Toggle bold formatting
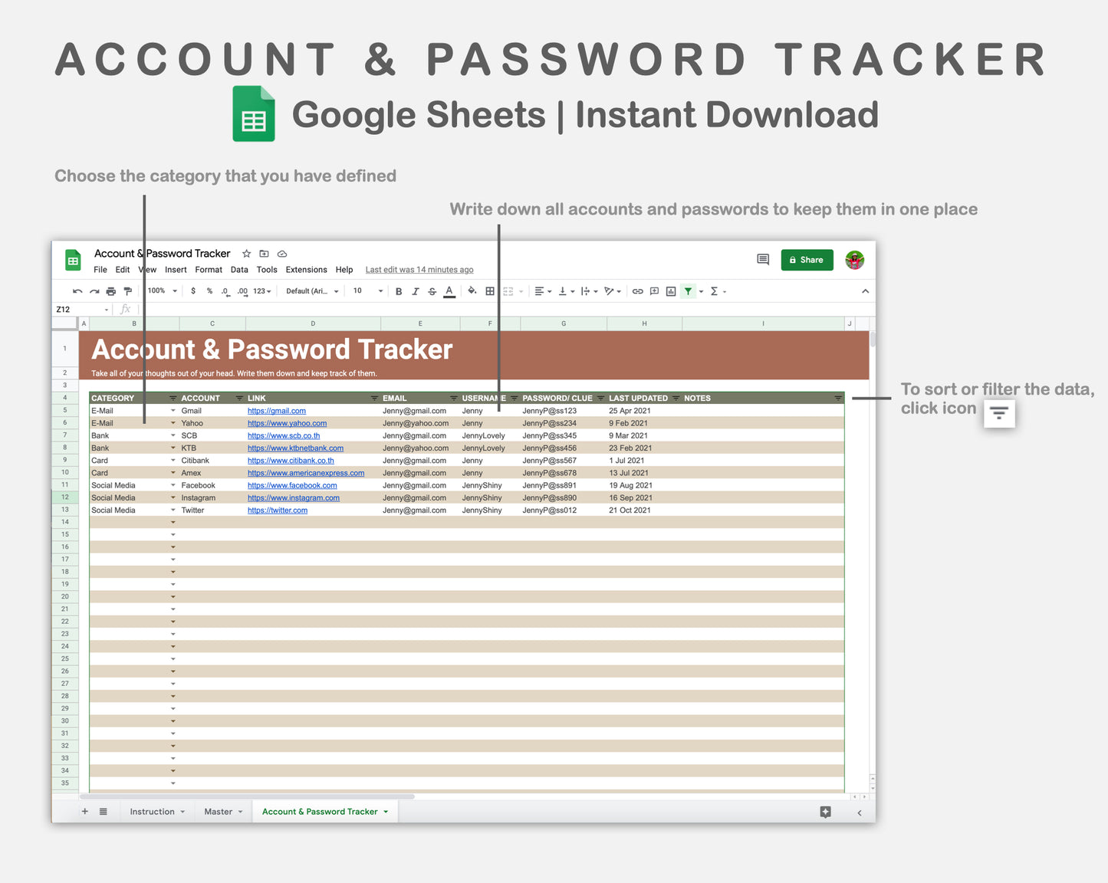 (398, 291)
